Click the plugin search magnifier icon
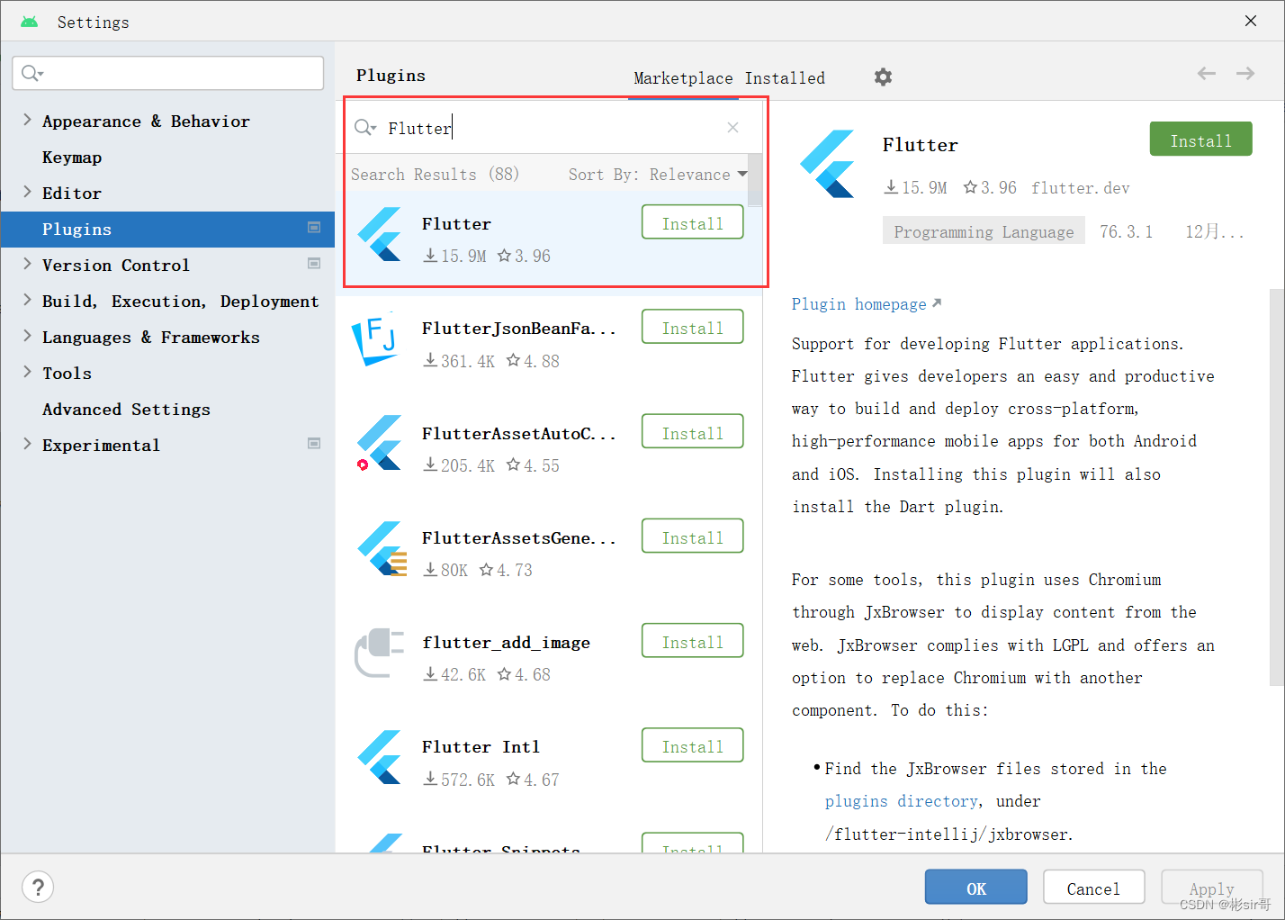Viewport: 1285px width, 920px height. pyautogui.click(x=364, y=128)
